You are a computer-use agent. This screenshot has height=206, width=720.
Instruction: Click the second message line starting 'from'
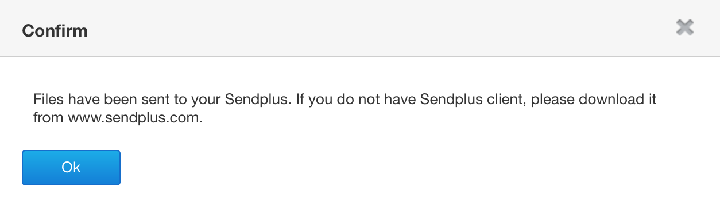118,120
